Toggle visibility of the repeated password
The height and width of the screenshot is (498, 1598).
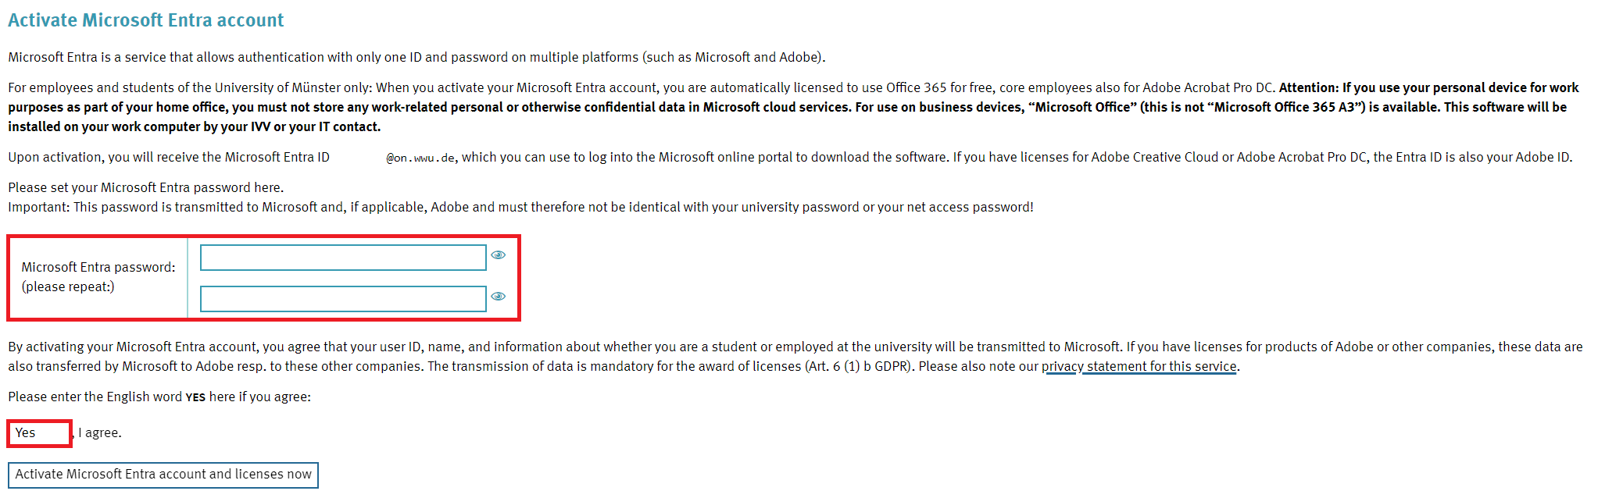pos(498,297)
